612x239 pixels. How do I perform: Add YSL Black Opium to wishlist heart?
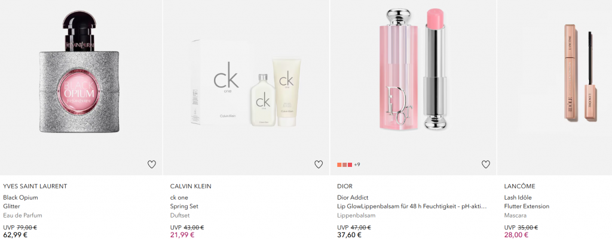[x=152, y=164]
